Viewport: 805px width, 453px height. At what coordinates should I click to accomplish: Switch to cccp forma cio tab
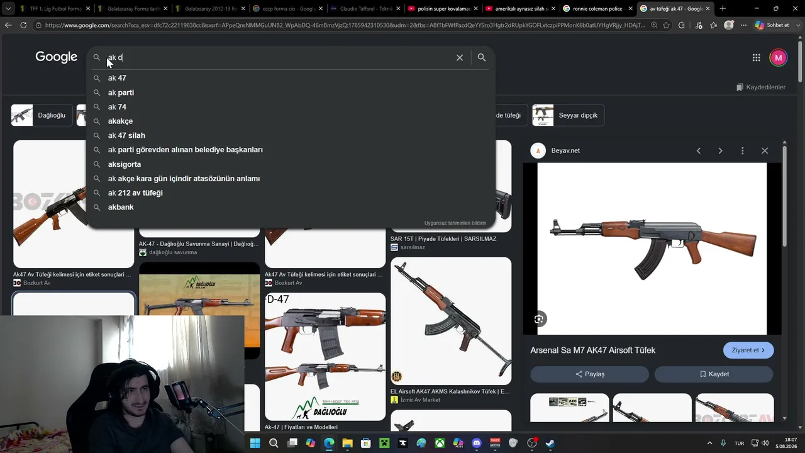tap(287, 9)
